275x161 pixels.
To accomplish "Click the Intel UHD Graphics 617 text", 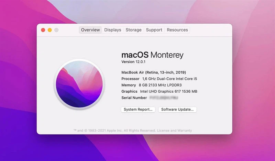I will (168, 91).
